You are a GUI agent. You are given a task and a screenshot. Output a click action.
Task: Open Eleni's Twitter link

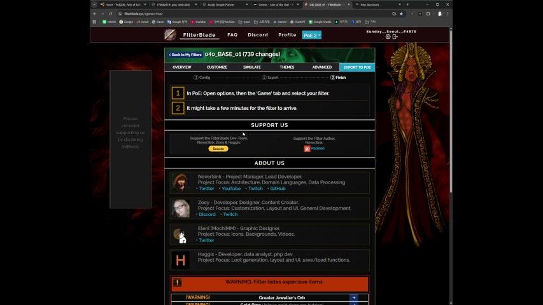tap(206, 240)
